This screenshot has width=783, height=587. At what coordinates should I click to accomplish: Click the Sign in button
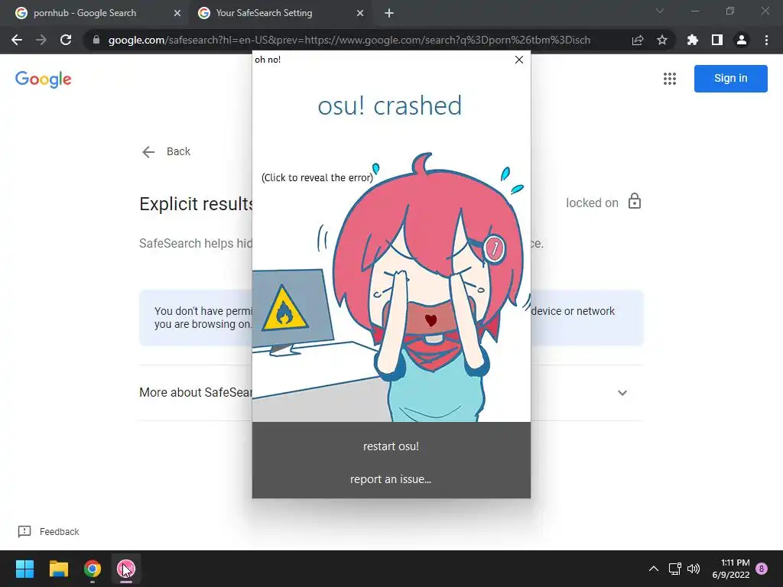click(730, 79)
